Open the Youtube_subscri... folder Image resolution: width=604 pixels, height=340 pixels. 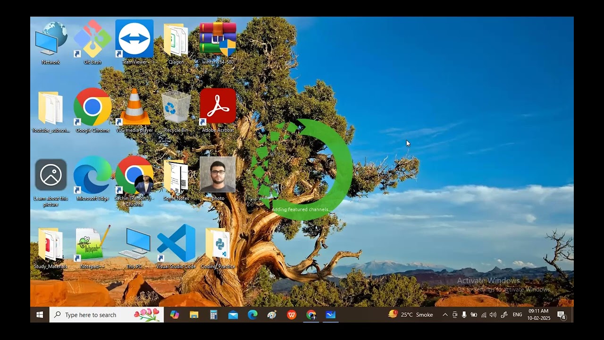(x=50, y=111)
